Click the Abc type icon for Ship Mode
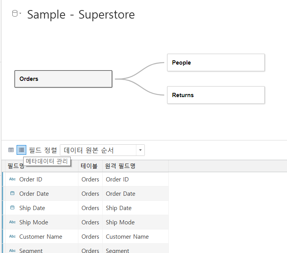This screenshot has width=287, height=253. (x=12, y=222)
